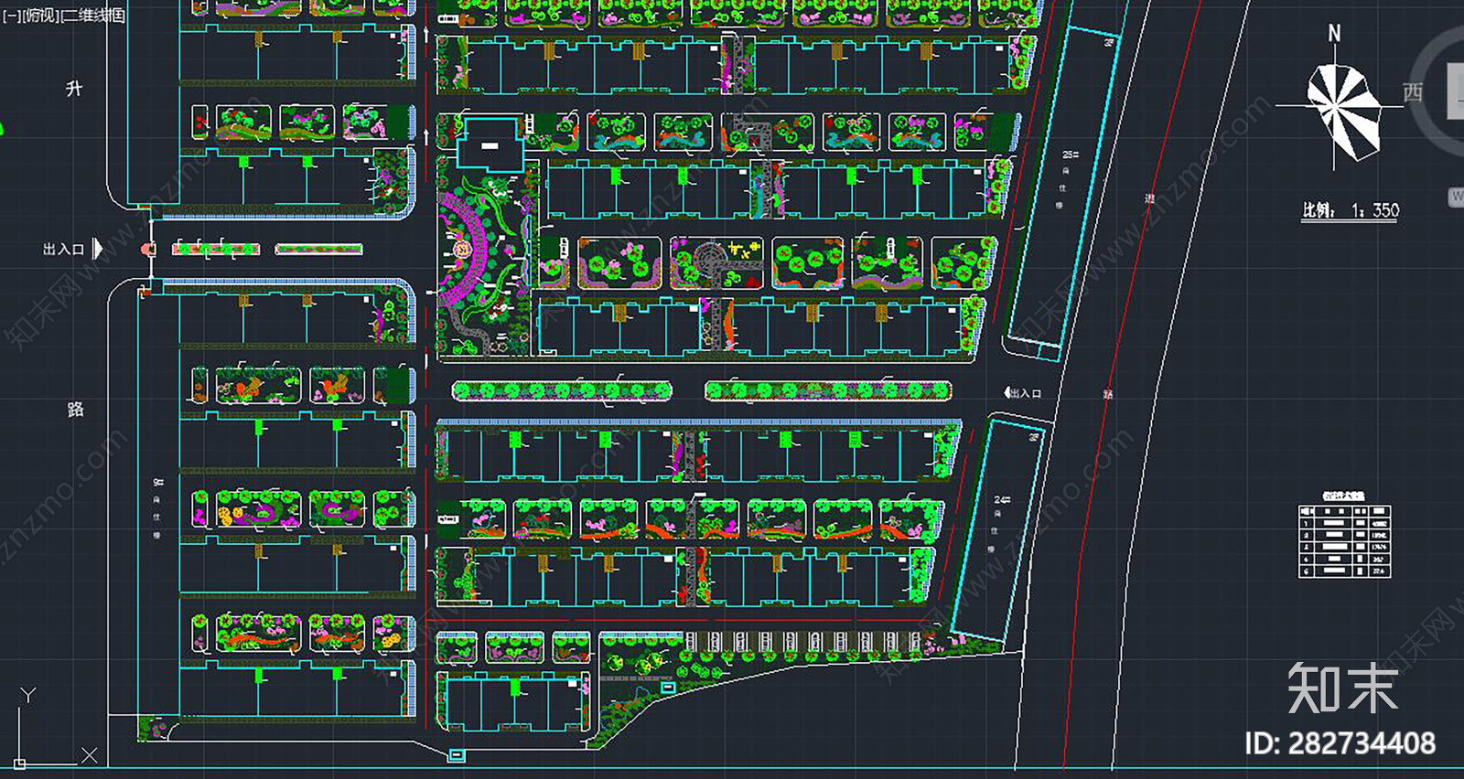
Task: Select the 24# building outline label
Action: tap(1002, 500)
